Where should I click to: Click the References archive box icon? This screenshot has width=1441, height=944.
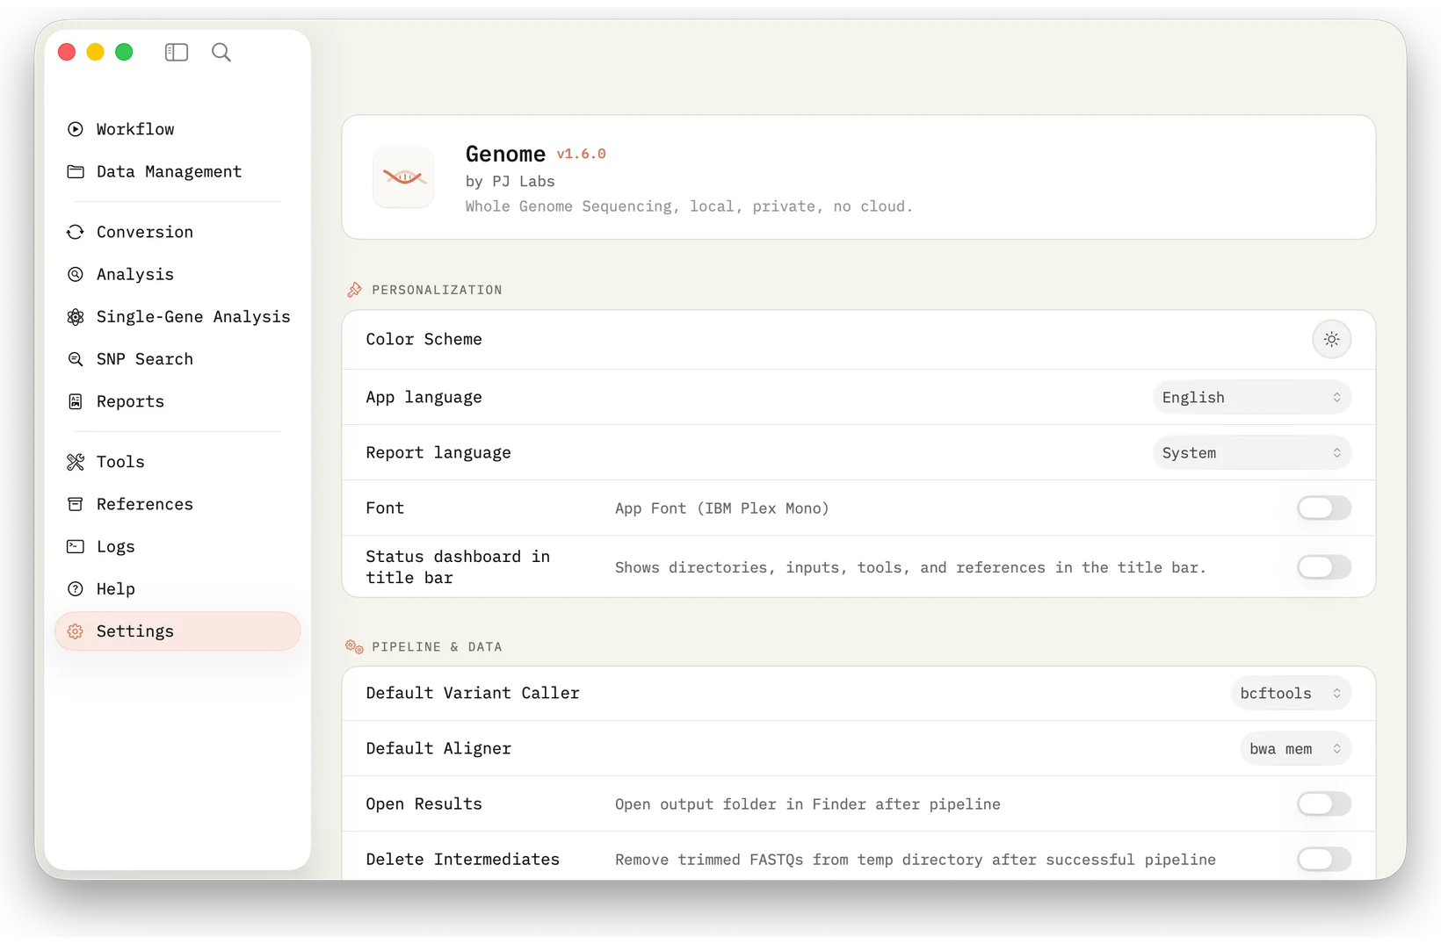(76, 504)
